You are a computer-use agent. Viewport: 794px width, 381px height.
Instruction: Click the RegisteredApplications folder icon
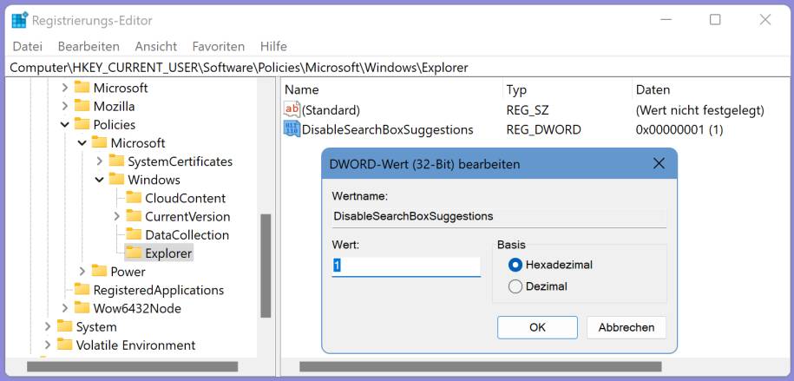(82, 290)
